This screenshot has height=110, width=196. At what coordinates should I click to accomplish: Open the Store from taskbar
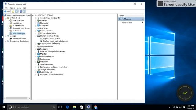point(81,107)
